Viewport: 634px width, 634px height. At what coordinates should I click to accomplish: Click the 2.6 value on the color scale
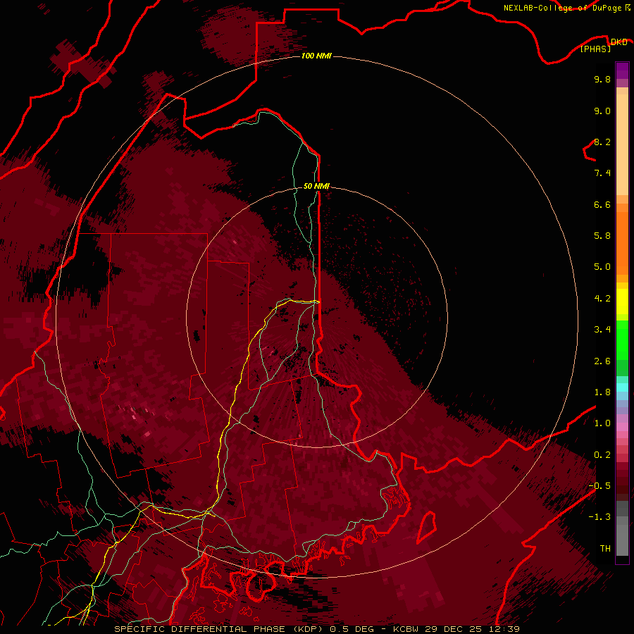(602, 361)
